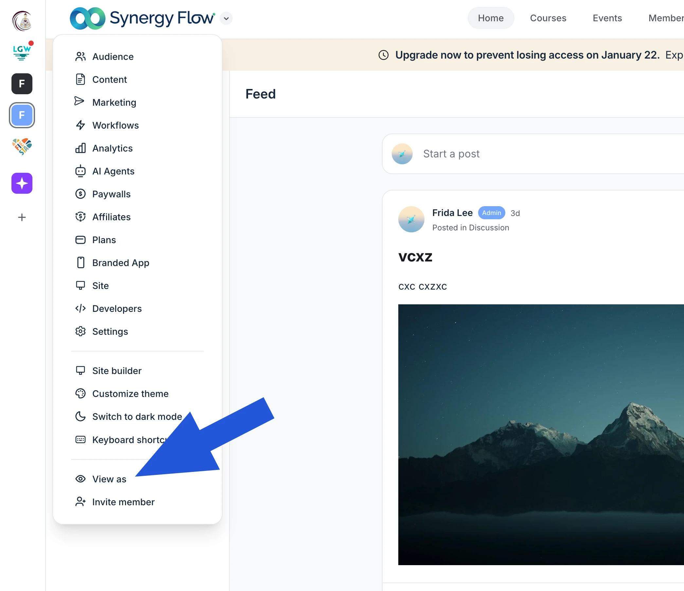The height and width of the screenshot is (591, 684).
Task: Collapse the Synergy Flow dropdown chevron
Action: [x=226, y=19]
